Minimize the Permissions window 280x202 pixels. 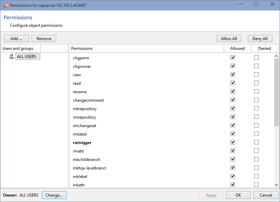pos(241,4)
